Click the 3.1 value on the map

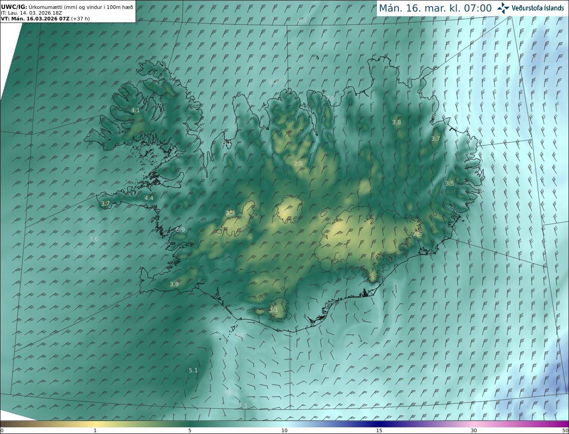click(x=274, y=310)
